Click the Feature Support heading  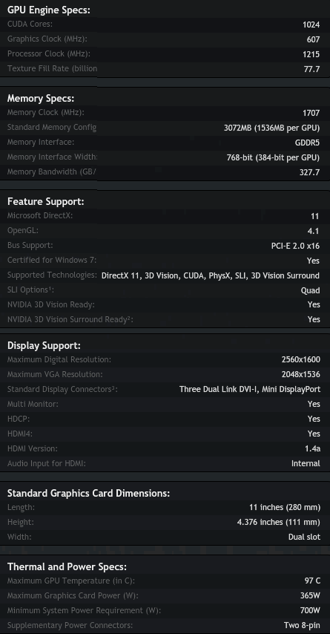pyautogui.click(x=46, y=201)
